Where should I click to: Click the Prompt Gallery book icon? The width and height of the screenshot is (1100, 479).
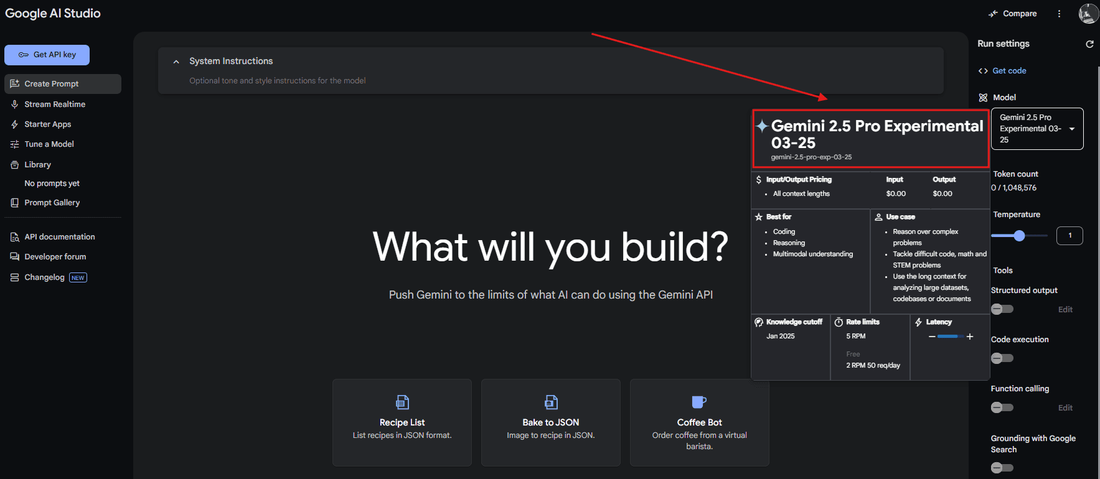pyautogui.click(x=15, y=203)
